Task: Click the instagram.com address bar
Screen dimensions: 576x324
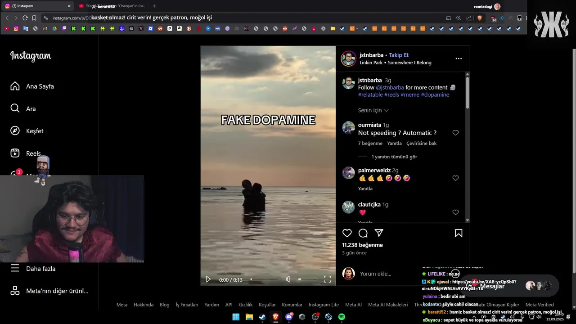Action: point(243,18)
